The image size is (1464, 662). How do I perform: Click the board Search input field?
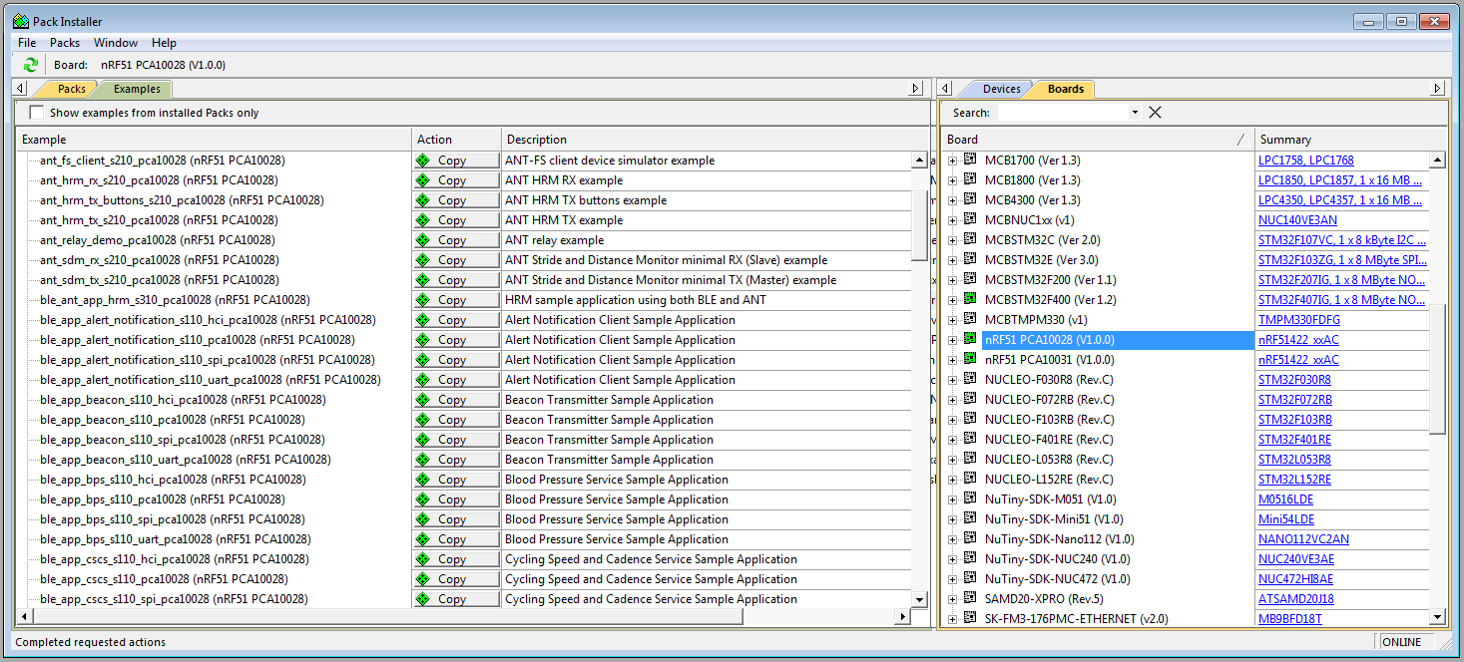pos(1063,113)
